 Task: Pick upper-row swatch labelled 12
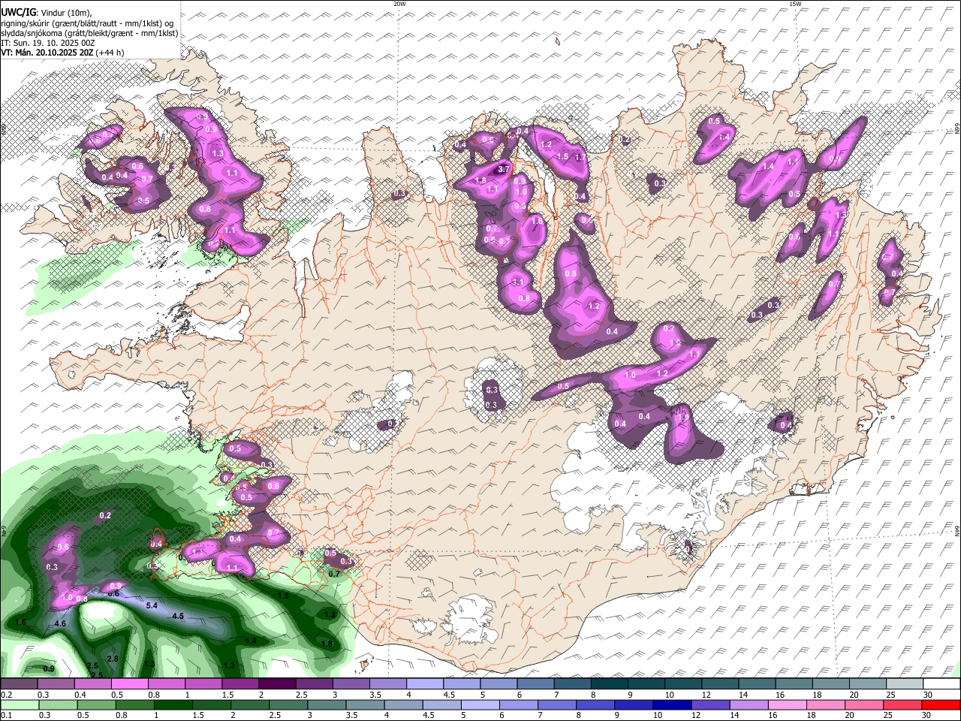[720, 683]
